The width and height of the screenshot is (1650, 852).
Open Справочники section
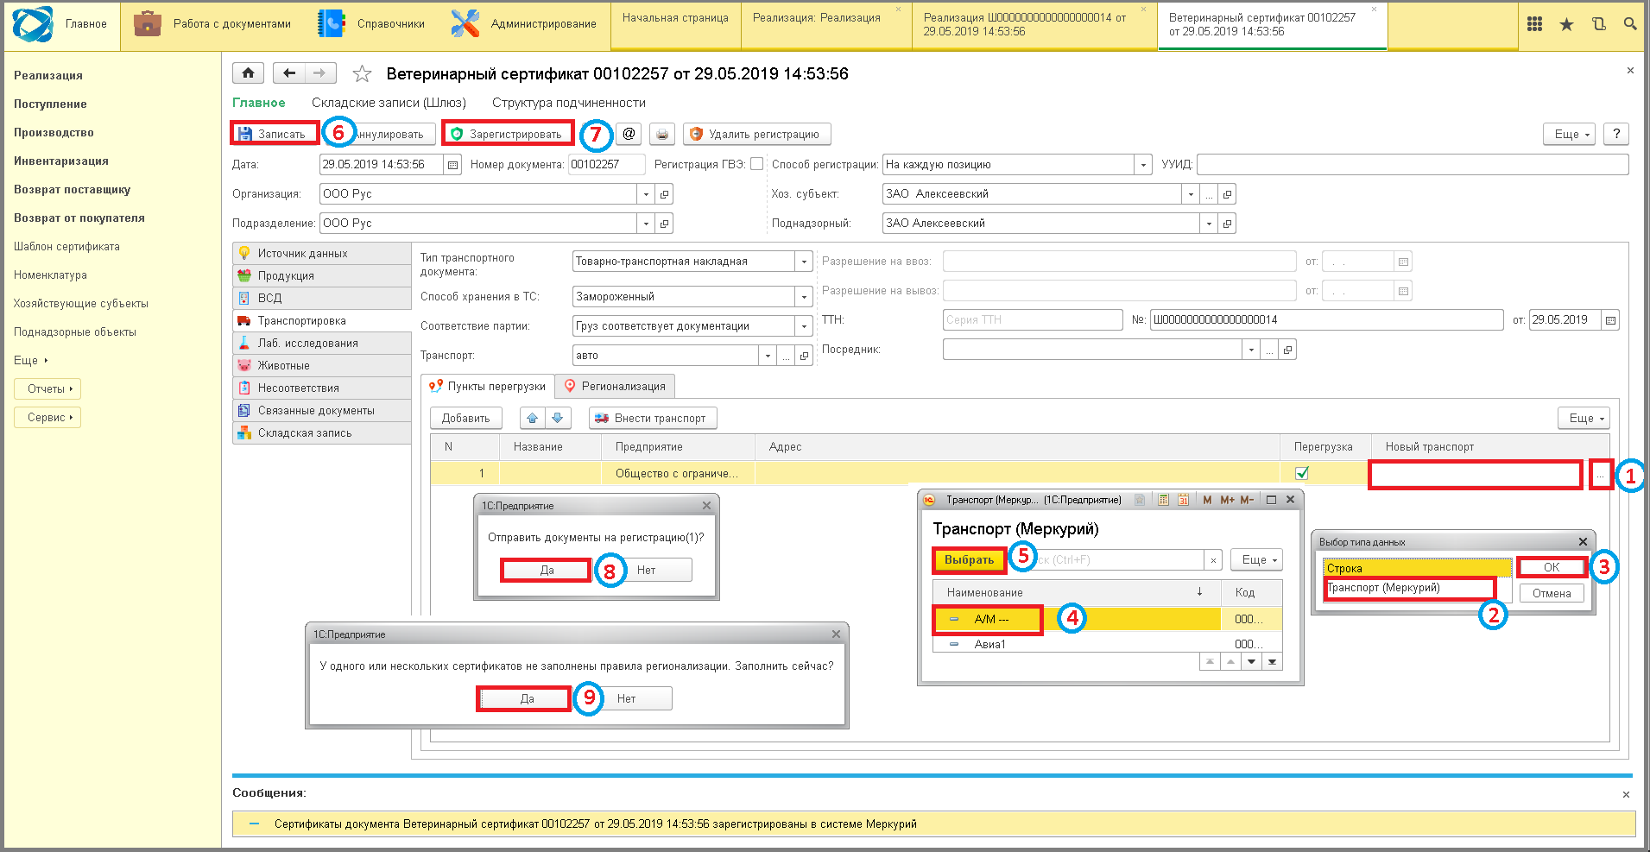pyautogui.click(x=371, y=24)
